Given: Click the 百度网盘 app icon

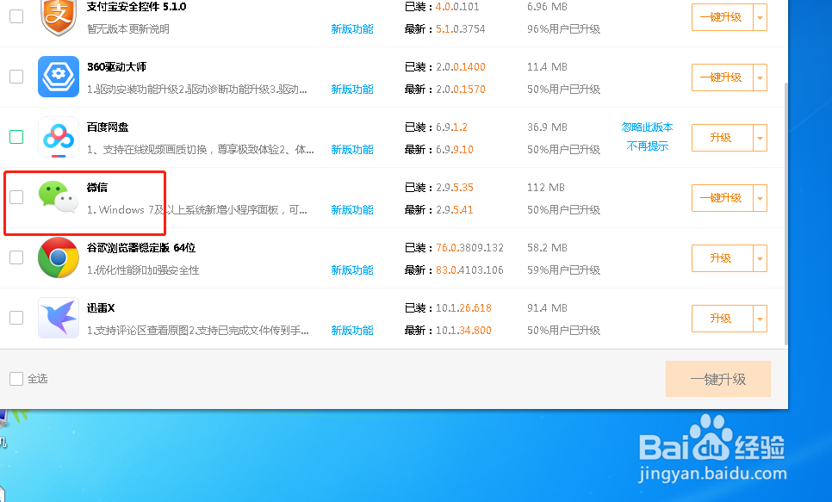Looking at the screenshot, I should pos(59,138).
